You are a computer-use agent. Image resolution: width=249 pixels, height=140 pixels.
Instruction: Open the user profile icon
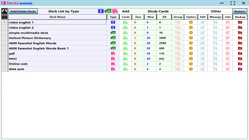coord(4,11)
